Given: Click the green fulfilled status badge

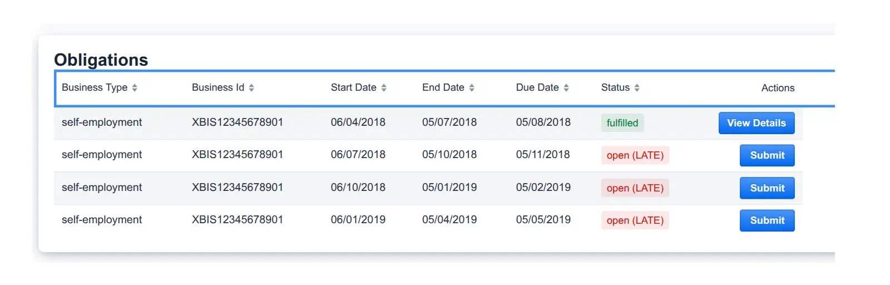Looking at the screenshot, I should coord(622,123).
